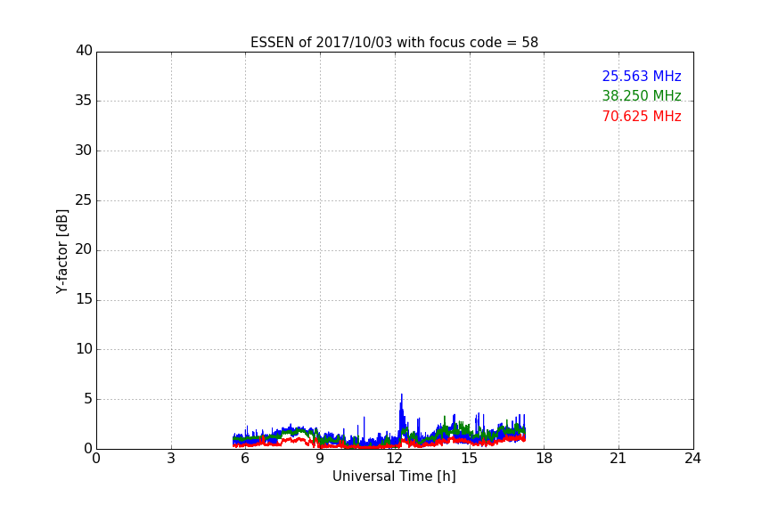Click the y-axis tick label '30'

[84, 151]
